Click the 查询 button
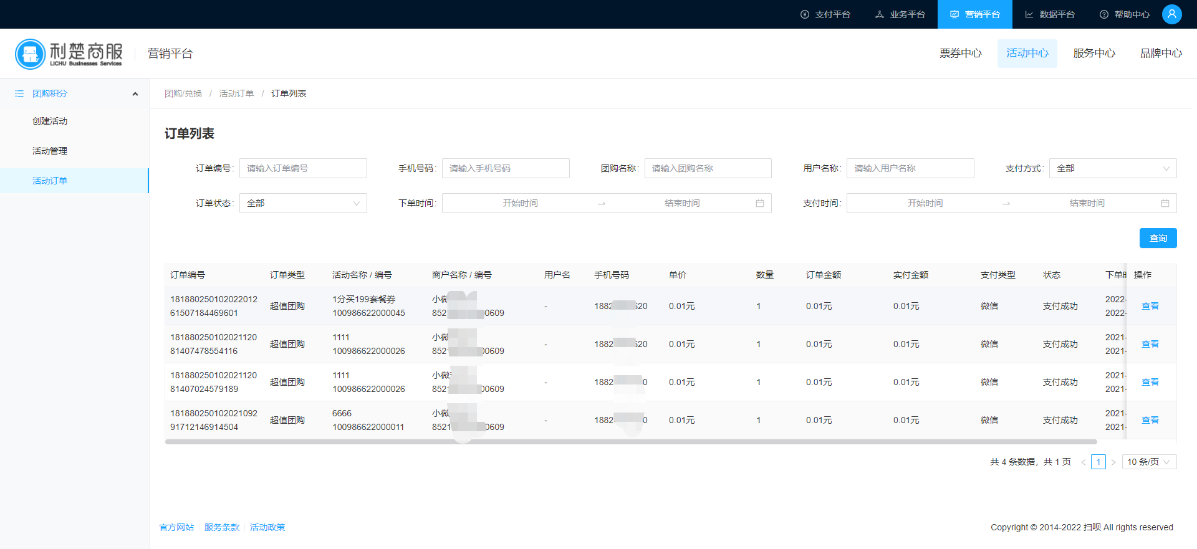 [1158, 238]
